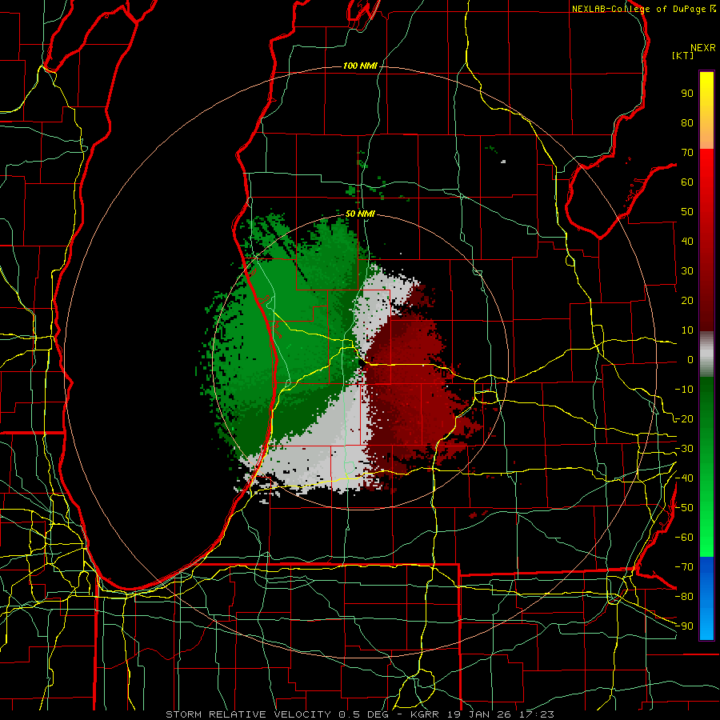
Task: Click the -30 value on velocity scale
Action: click(684, 449)
